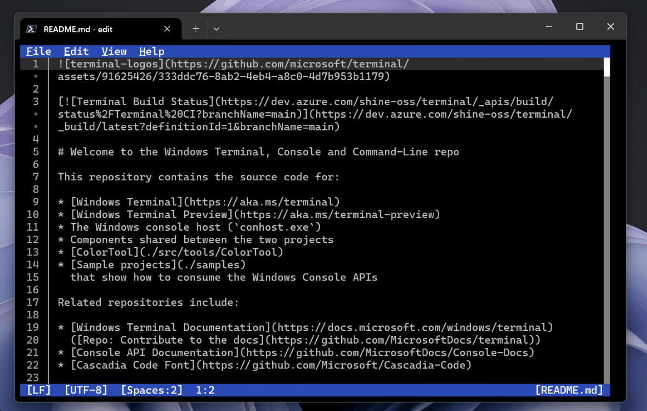Click line number 12 in the gutter
647x411 pixels.
pyautogui.click(x=32, y=239)
